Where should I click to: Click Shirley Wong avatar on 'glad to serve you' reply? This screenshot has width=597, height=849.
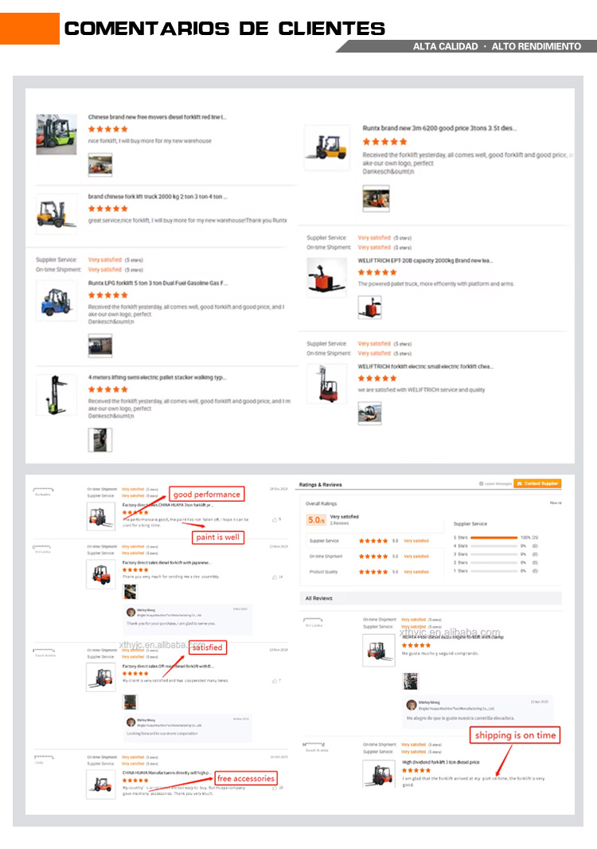[131, 612]
